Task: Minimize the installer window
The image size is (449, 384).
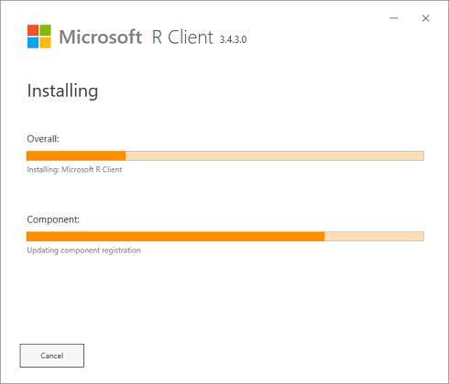Action: coord(394,18)
